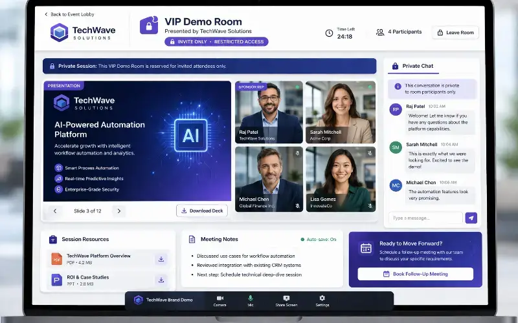
Task: Toggle the Camera in bottom toolbar
Action: [x=220, y=300]
